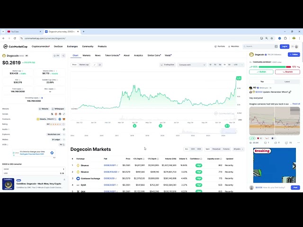Image resolution: width=303 pixels, height=227 pixels.
Task: Switch chart to candlestick view icon
Action: [x=100, y=64]
